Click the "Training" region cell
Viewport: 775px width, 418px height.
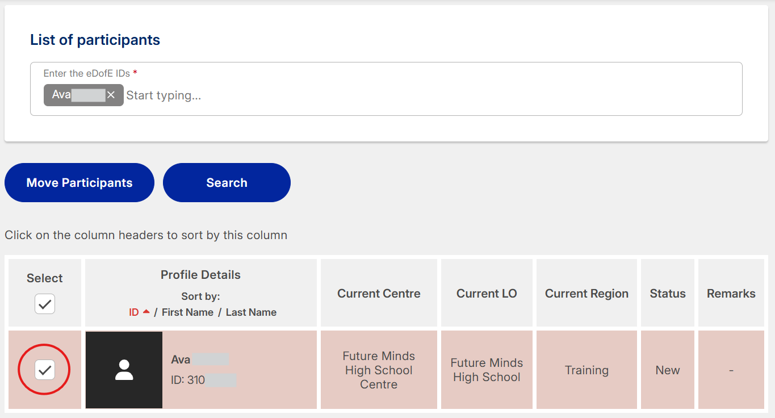(587, 370)
